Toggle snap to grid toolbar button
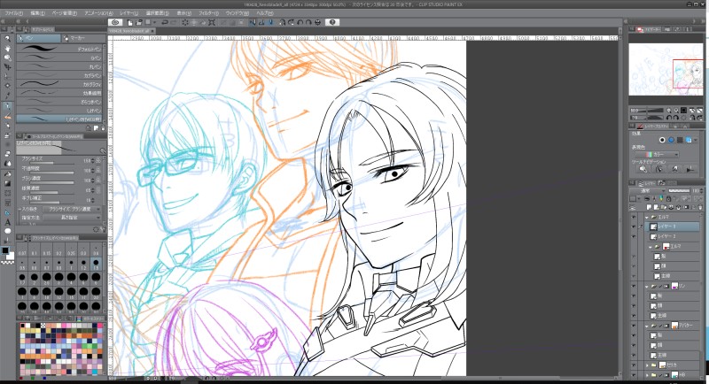 pyautogui.click(x=271, y=22)
